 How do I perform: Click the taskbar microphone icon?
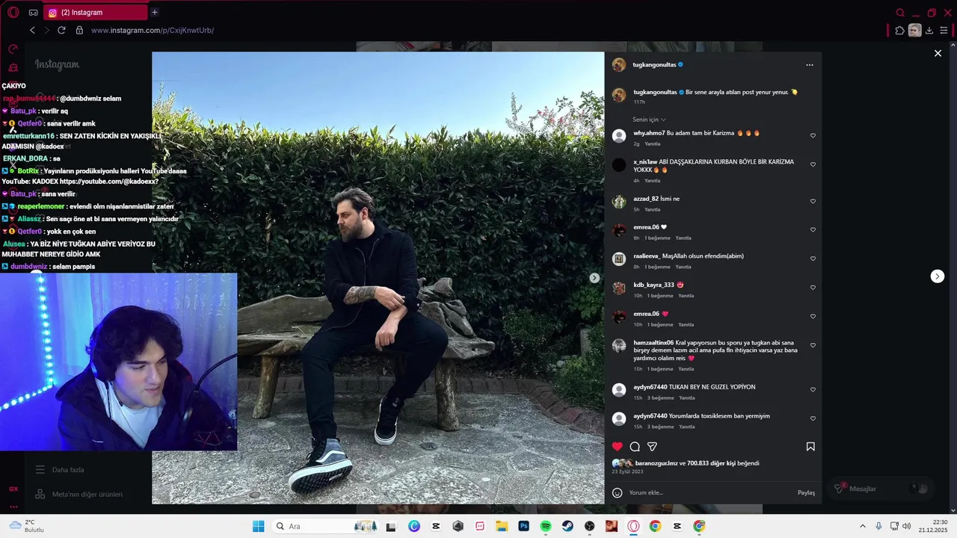[x=878, y=526]
